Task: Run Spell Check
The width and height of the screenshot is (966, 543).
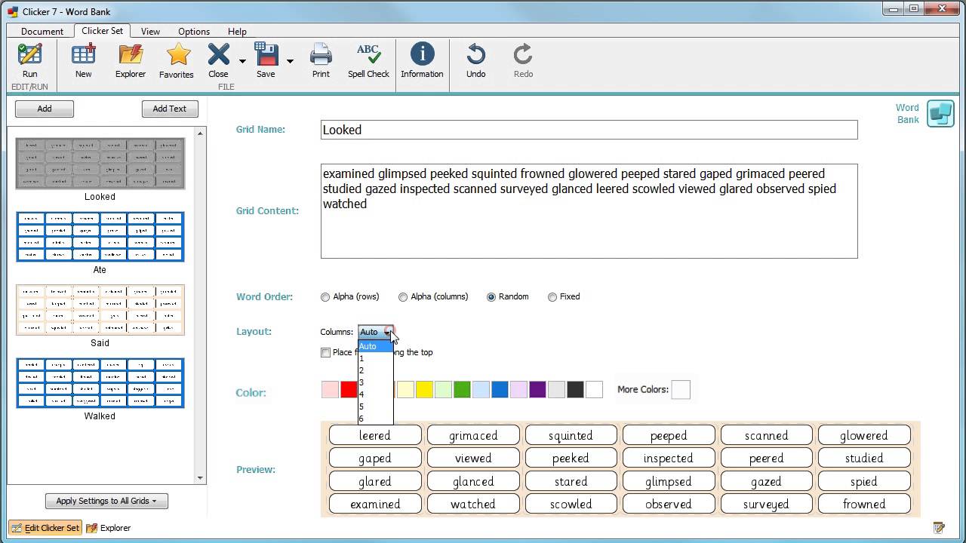Action: (368, 60)
